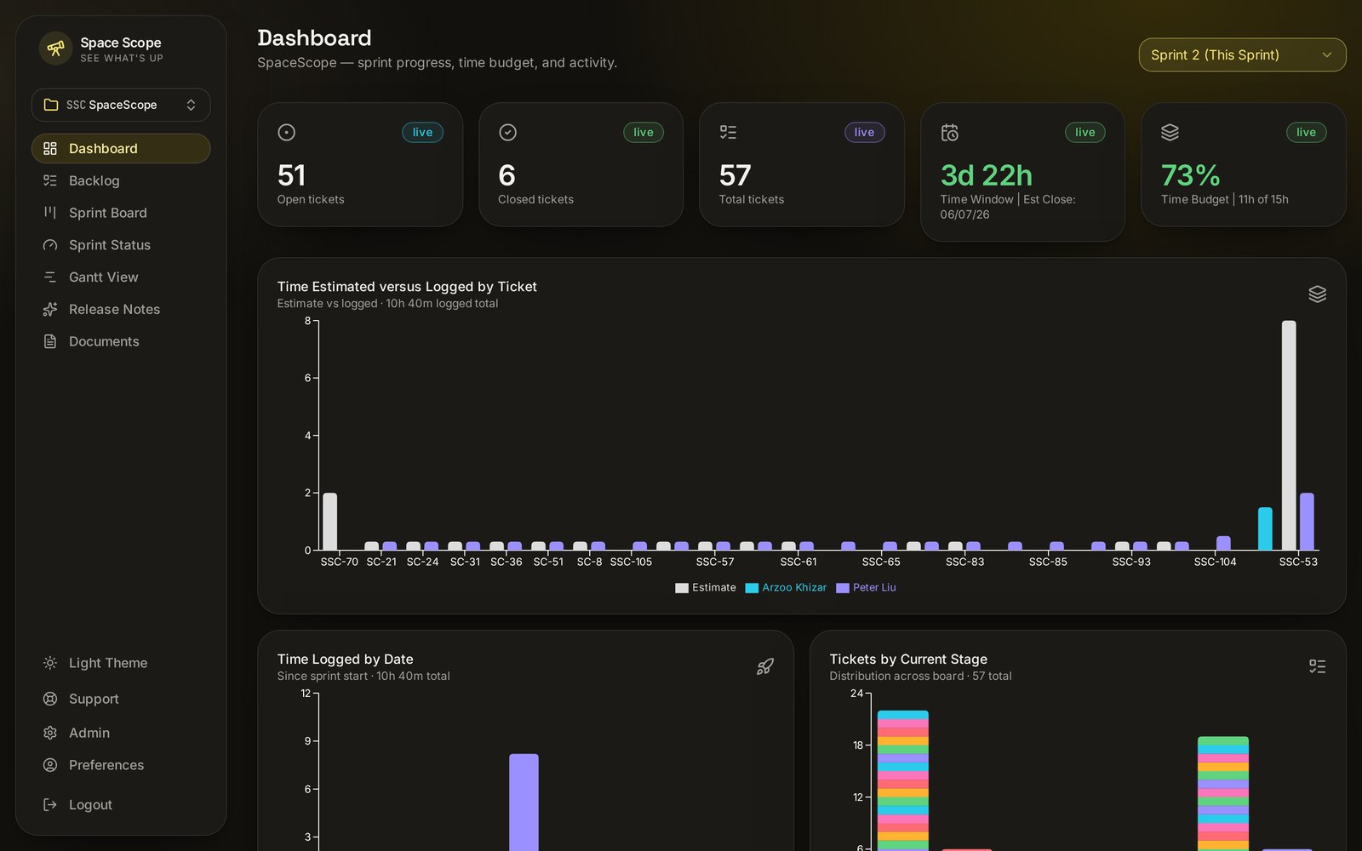Open the Sprint Board page
The width and height of the screenshot is (1362, 851).
pyautogui.click(x=121, y=213)
